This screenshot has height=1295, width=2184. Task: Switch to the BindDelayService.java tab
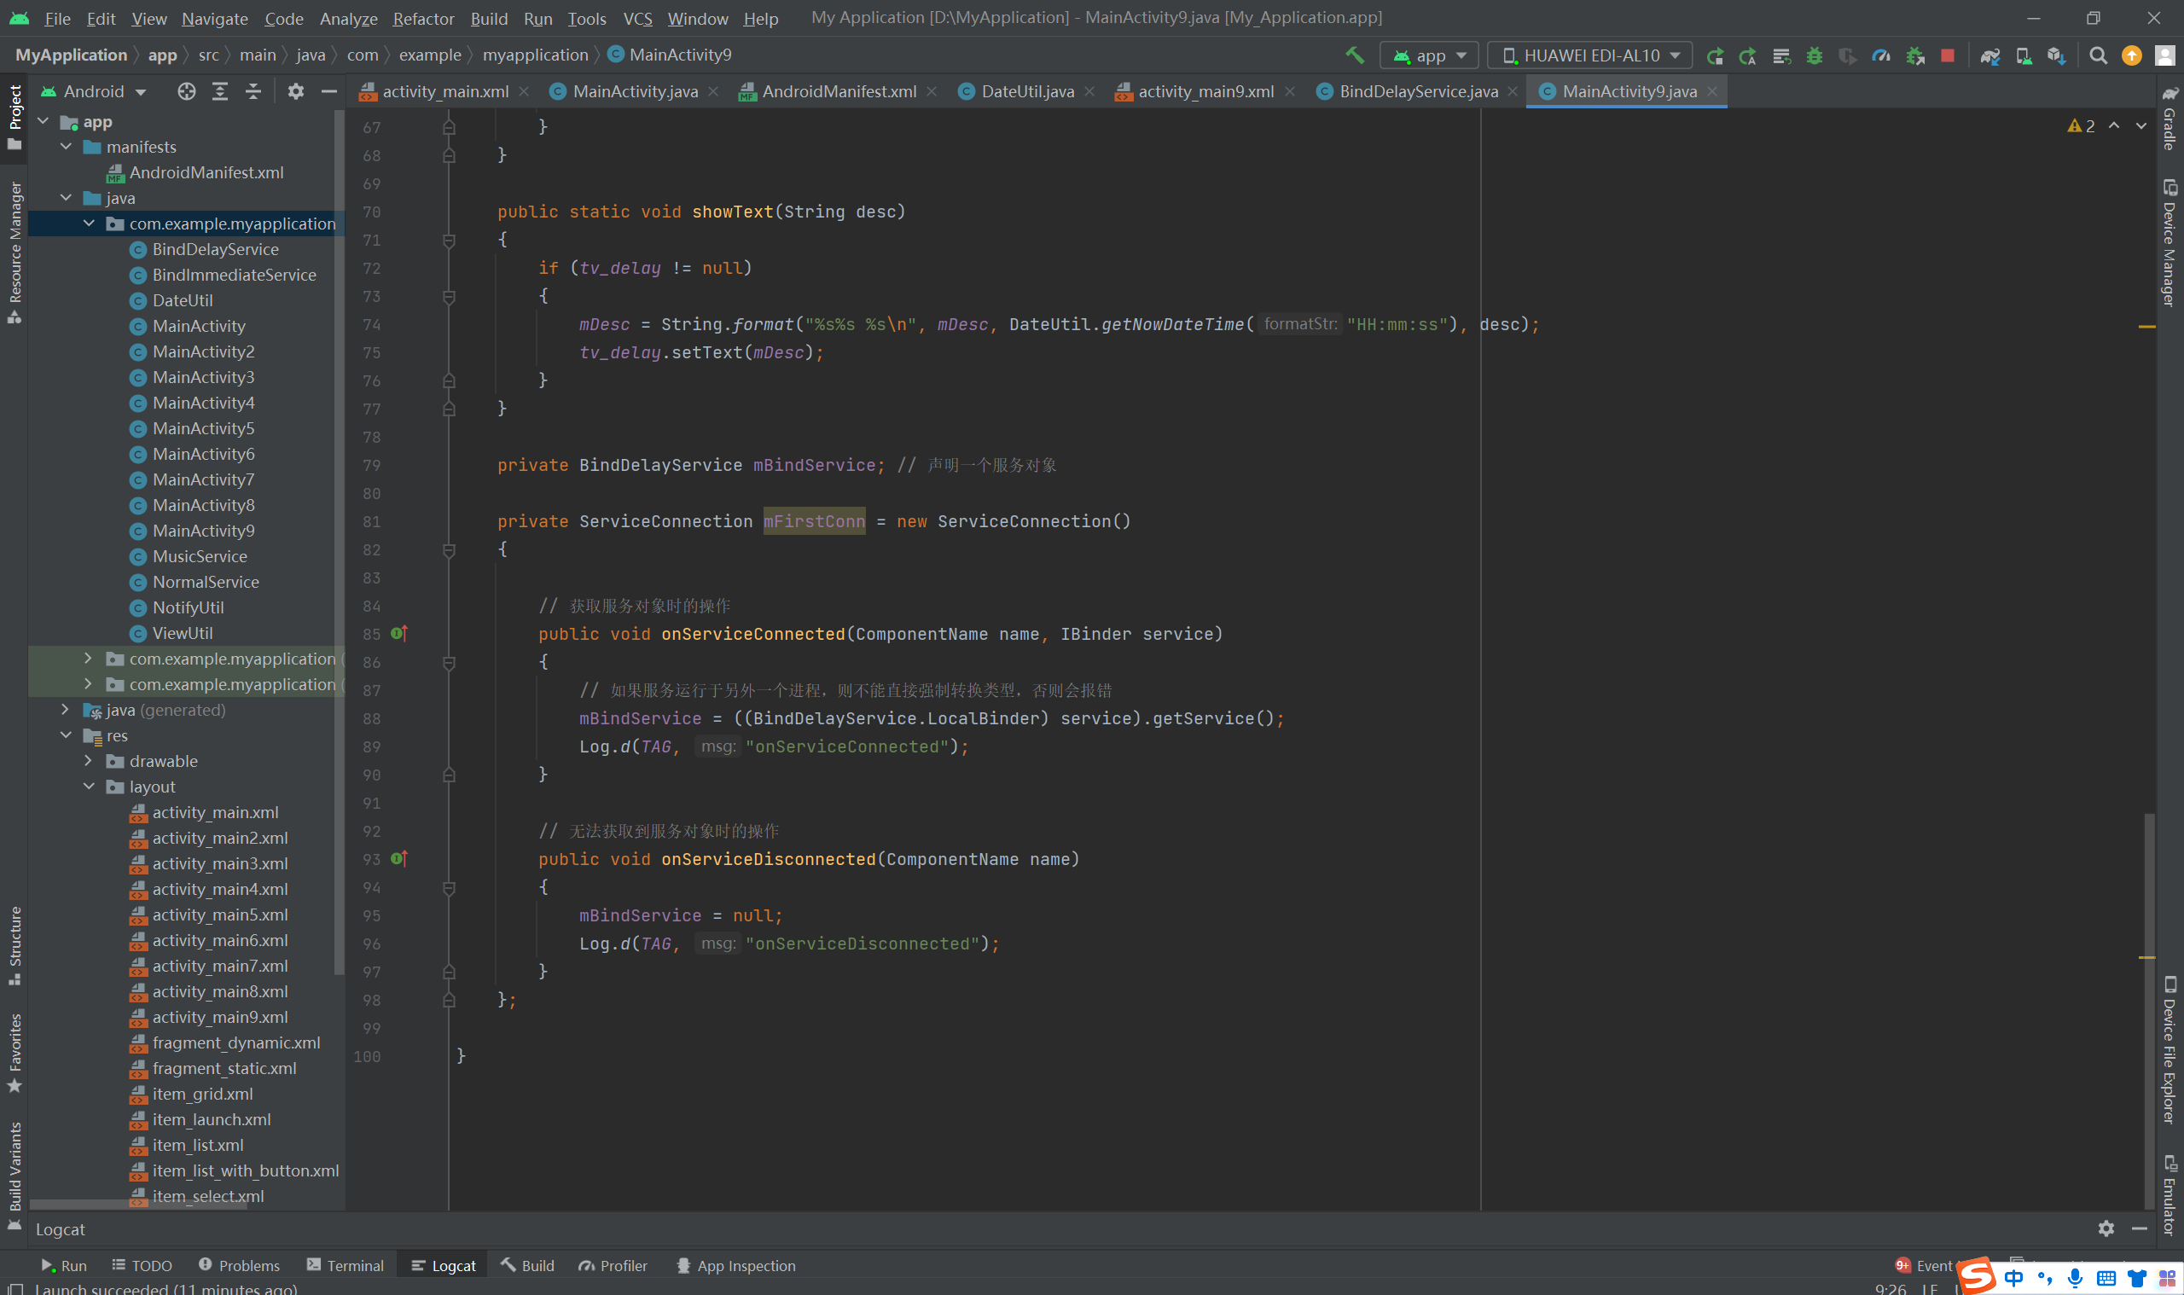[1417, 90]
